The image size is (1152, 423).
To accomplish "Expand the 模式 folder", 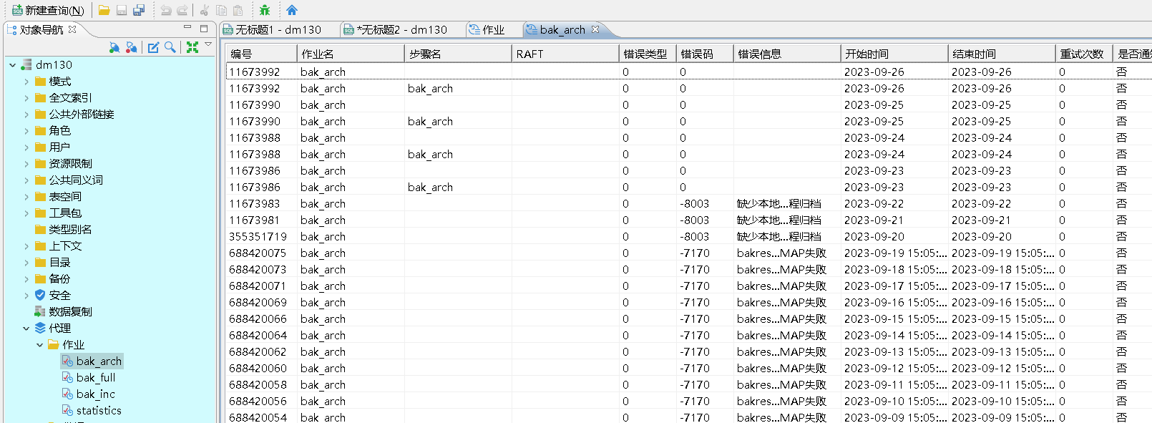I will click(x=26, y=82).
